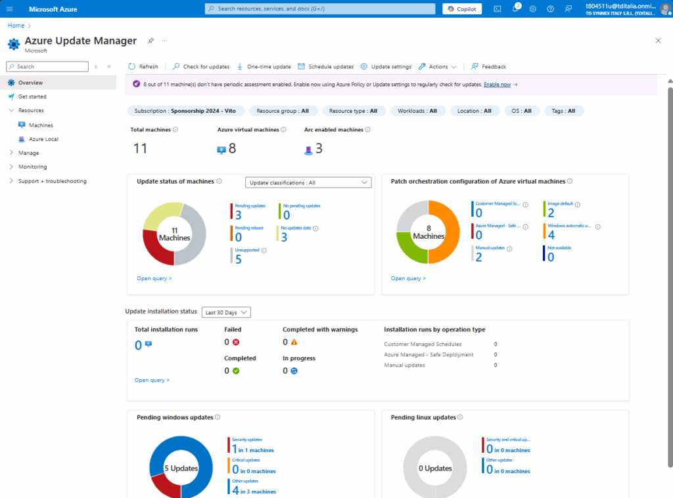Click the Pending updates count 3
Screen dimensions: 673x498
tap(238, 215)
